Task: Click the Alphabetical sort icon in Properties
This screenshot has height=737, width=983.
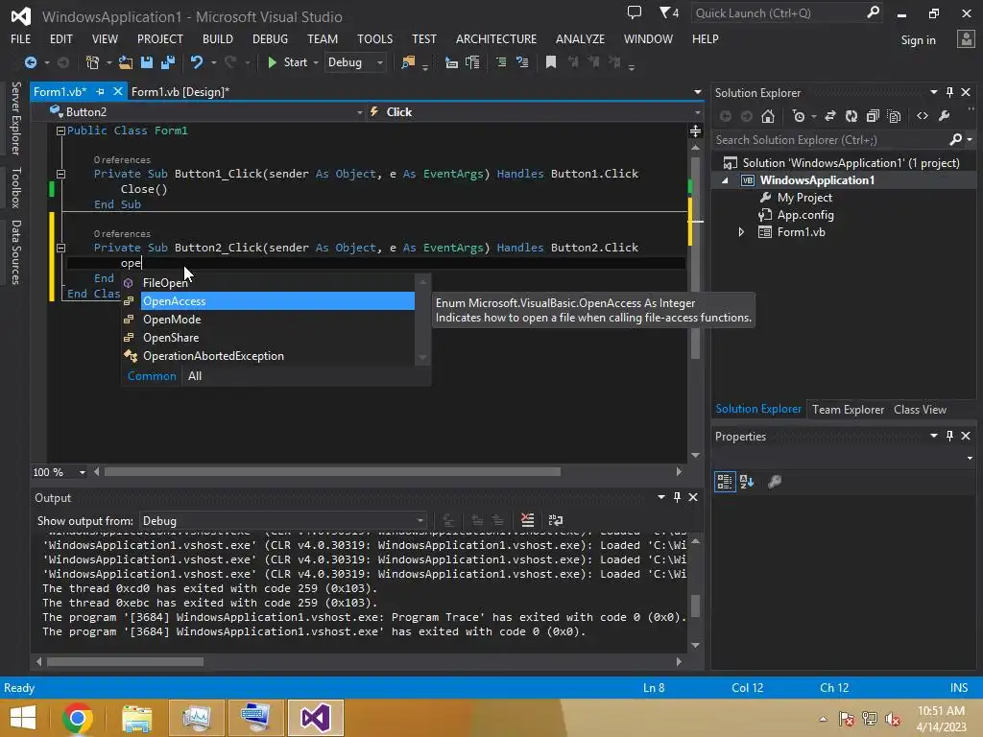Action: (747, 482)
